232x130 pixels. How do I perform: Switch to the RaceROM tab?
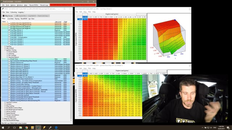[24, 19]
